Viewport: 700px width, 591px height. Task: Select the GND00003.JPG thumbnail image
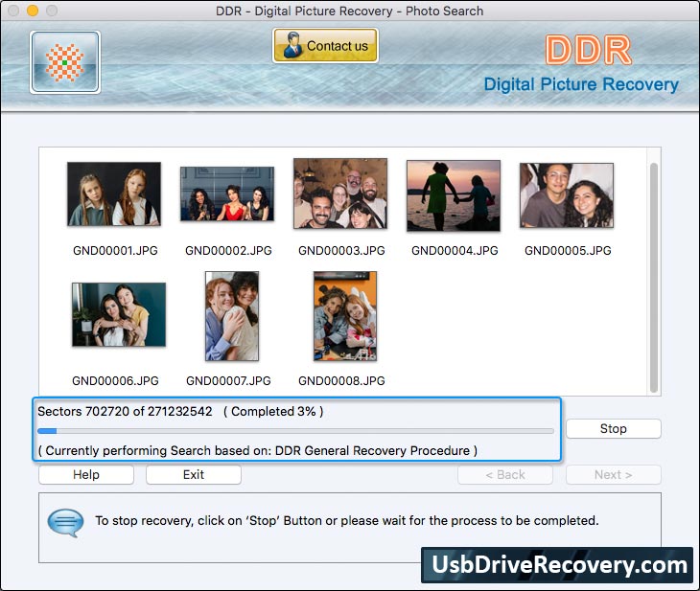pos(340,193)
